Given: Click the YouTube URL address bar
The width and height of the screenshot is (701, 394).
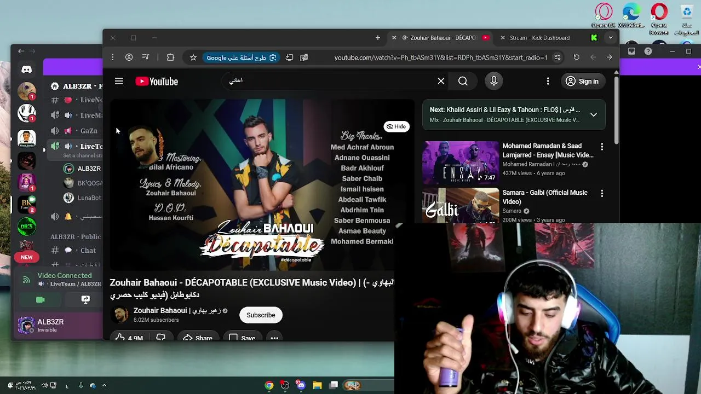Looking at the screenshot, I should 441,57.
